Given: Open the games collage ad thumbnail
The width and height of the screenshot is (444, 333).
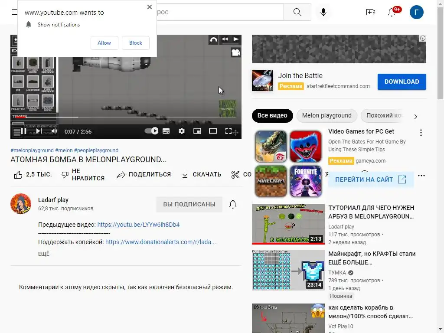Looking at the screenshot, I should coord(288,163).
